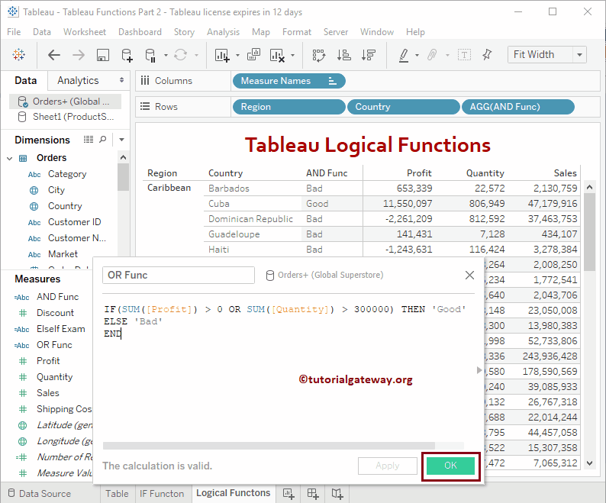Open the Format menu
Image resolution: width=606 pixels, height=503 pixels.
pos(297,32)
